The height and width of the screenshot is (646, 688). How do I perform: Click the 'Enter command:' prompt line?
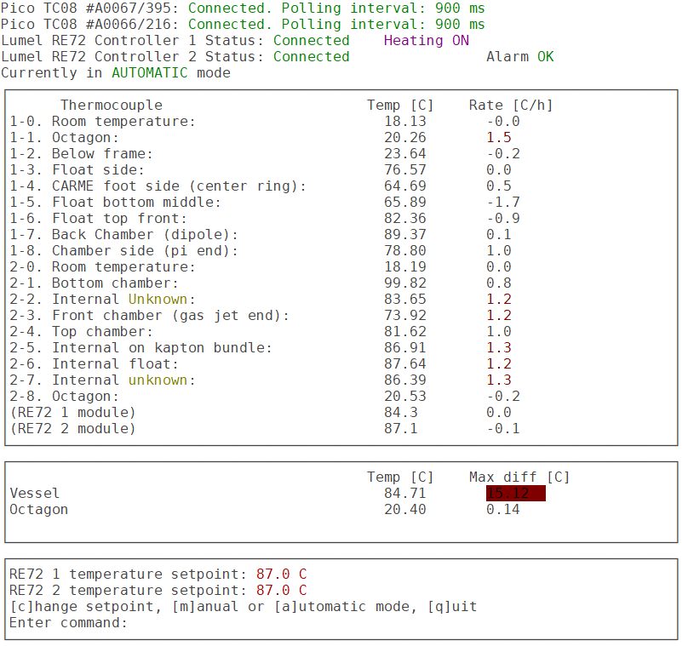(68, 623)
